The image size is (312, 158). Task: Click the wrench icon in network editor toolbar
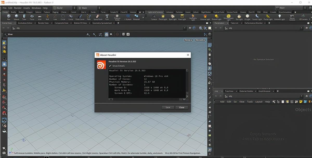(274, 102)
